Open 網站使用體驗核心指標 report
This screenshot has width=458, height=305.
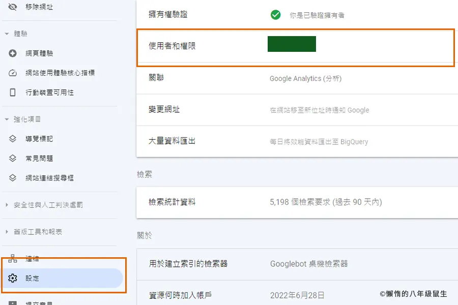click(60, 73)
